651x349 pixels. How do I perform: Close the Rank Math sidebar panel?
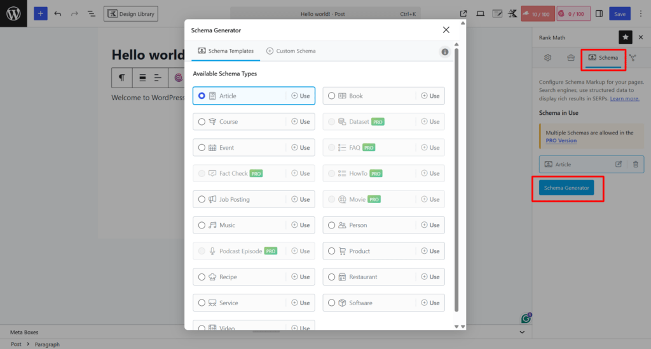point(641,37)
